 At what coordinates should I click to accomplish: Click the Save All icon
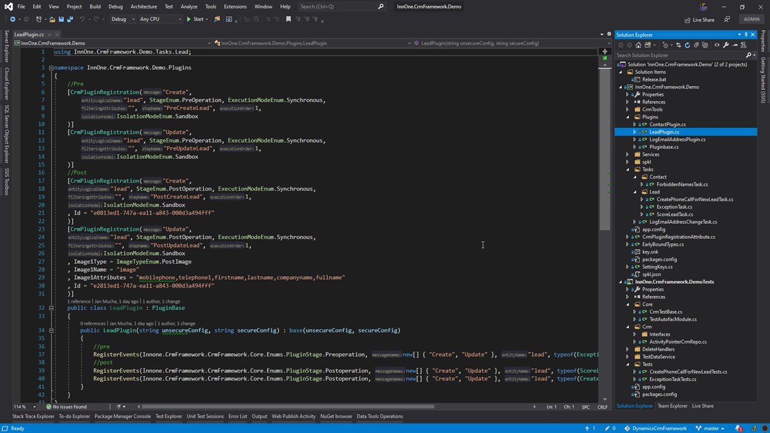pyautogui.click(x=70, y=19)
